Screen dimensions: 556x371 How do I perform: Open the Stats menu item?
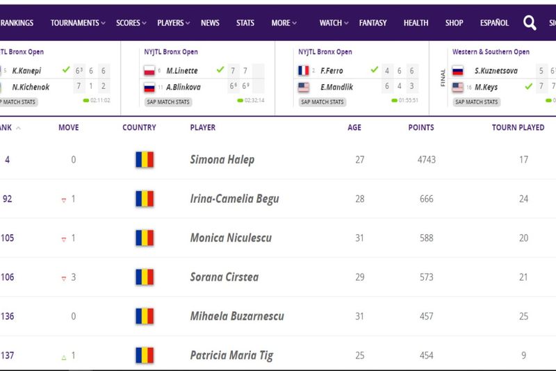tap(245, 23)
